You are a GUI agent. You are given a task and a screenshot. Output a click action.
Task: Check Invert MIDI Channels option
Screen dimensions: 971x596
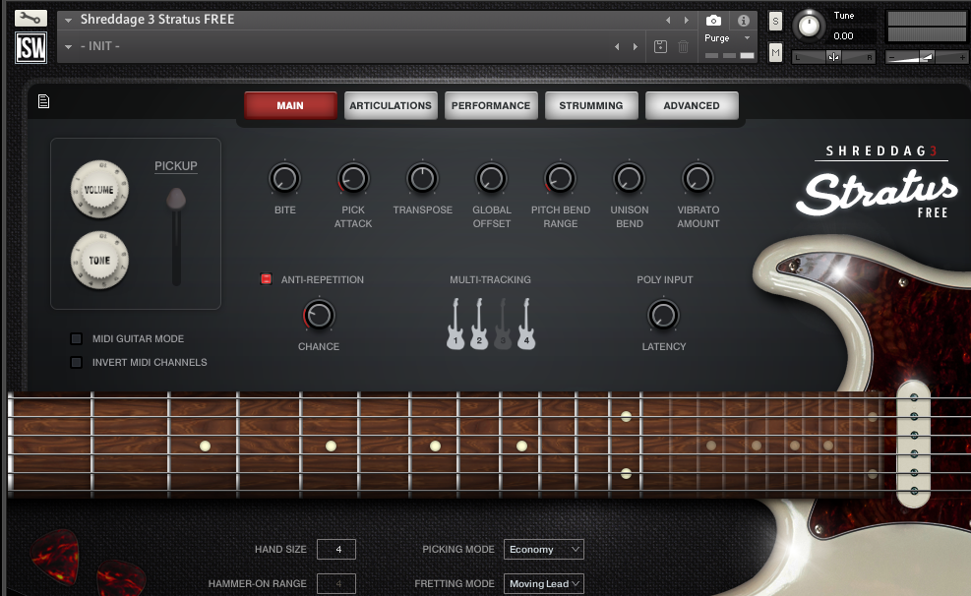click(76, 363)
